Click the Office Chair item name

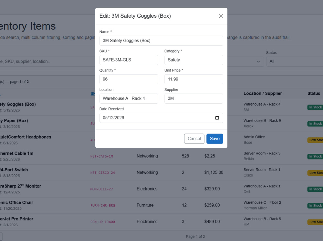[16, 203]
